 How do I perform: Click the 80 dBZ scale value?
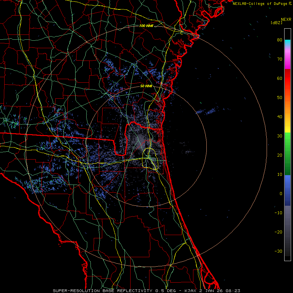pos(280,40)
